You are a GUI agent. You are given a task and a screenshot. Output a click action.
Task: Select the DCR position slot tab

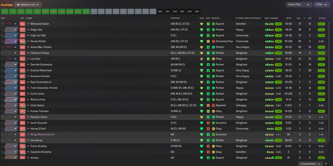tap(21, 11)
